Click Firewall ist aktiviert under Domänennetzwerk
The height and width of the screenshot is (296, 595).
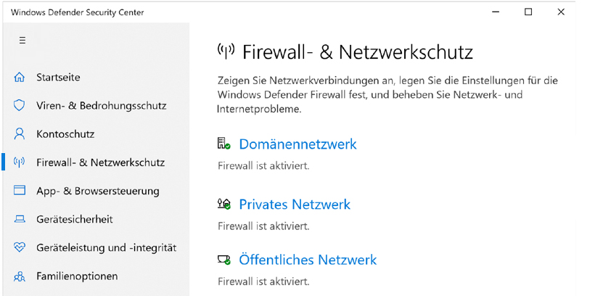pyautogui.click(x=263, y=166)
